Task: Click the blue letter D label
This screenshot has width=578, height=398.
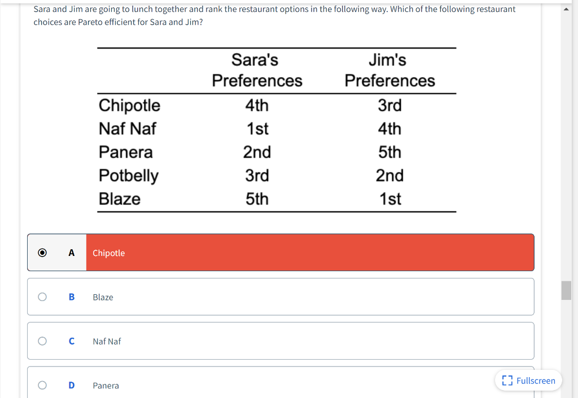Action: pos(72,385)
